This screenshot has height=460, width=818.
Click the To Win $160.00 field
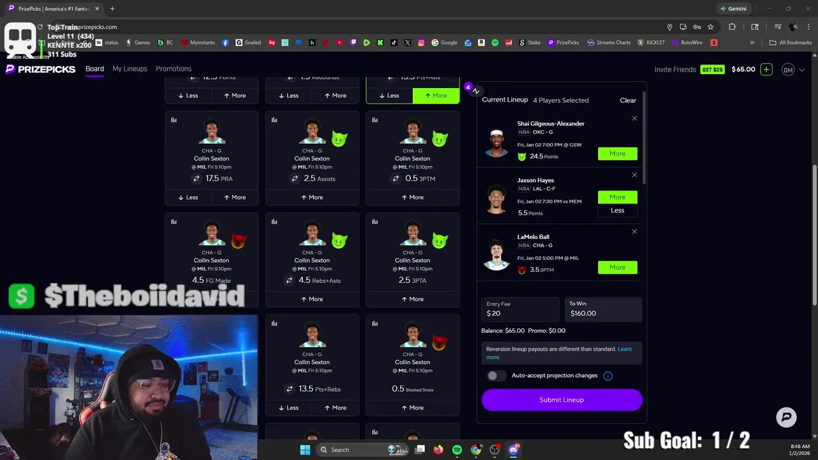pyautogui.click(x=603, y=309)
